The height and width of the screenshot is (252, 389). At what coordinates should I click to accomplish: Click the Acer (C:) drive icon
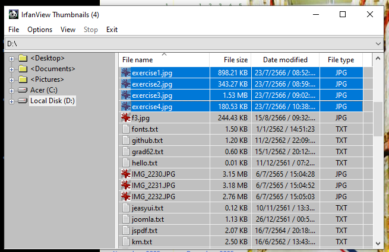point(23,90)
